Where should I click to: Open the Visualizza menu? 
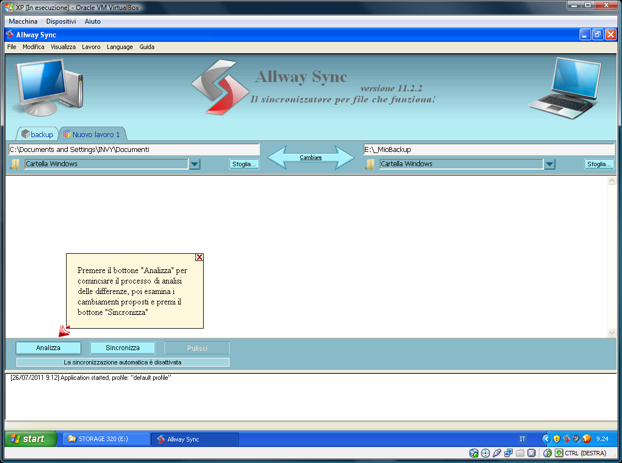point(63,47)
